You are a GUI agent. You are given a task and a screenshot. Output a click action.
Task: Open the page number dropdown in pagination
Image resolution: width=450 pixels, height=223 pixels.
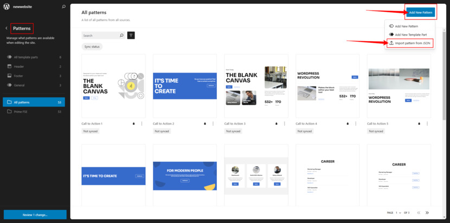[398, 213]
